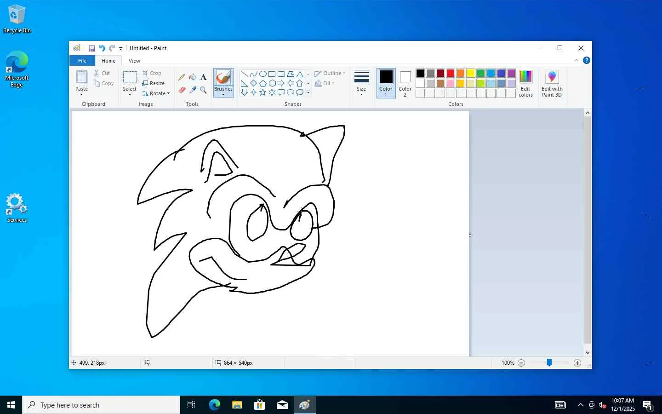Activate the Color 1 selector
The height and width of the screenshot is (414, 662).
pyautogui.click(x=386, y=83)
